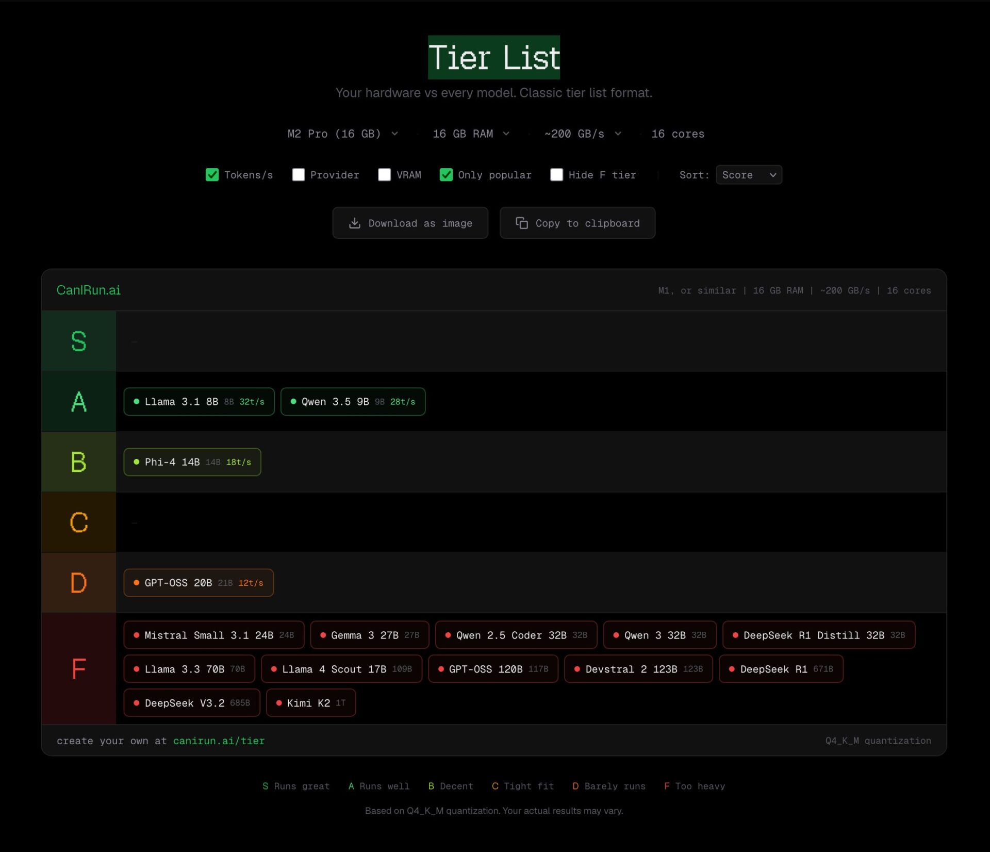Check the Hide F tier option
This screenshot has height=852, width=990.
click(556, 175)
